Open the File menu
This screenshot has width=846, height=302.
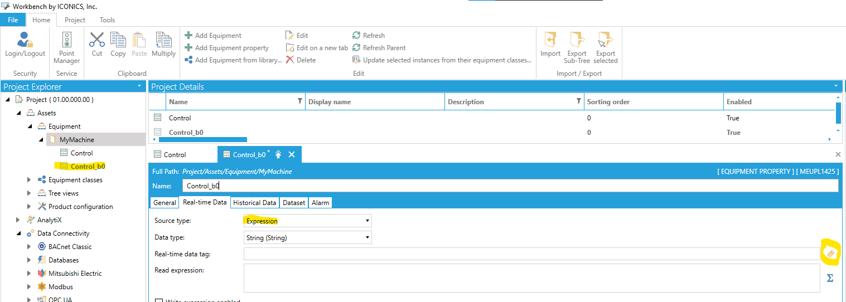pos(13,20)
